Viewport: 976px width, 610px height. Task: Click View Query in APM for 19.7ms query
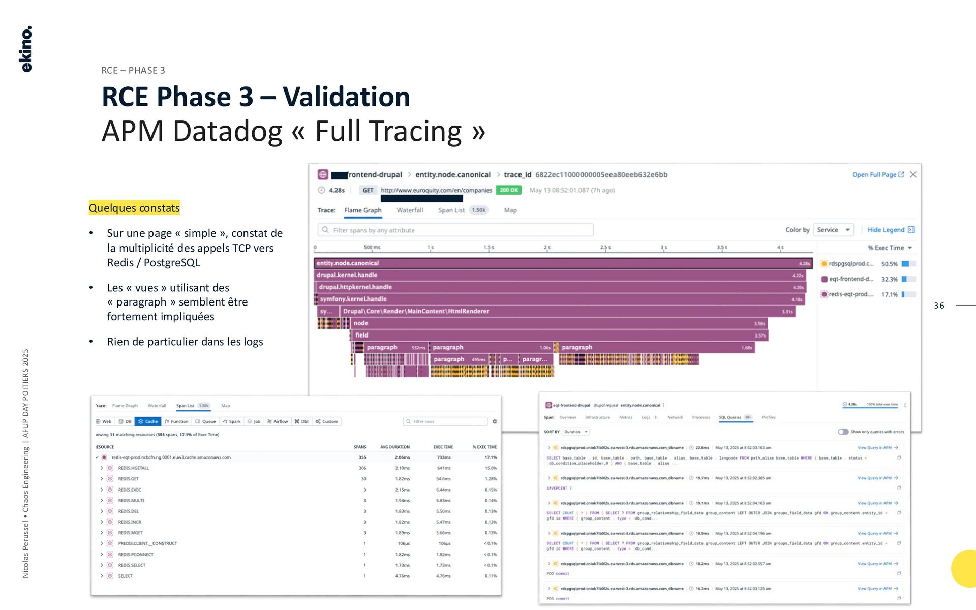[878, 478]
